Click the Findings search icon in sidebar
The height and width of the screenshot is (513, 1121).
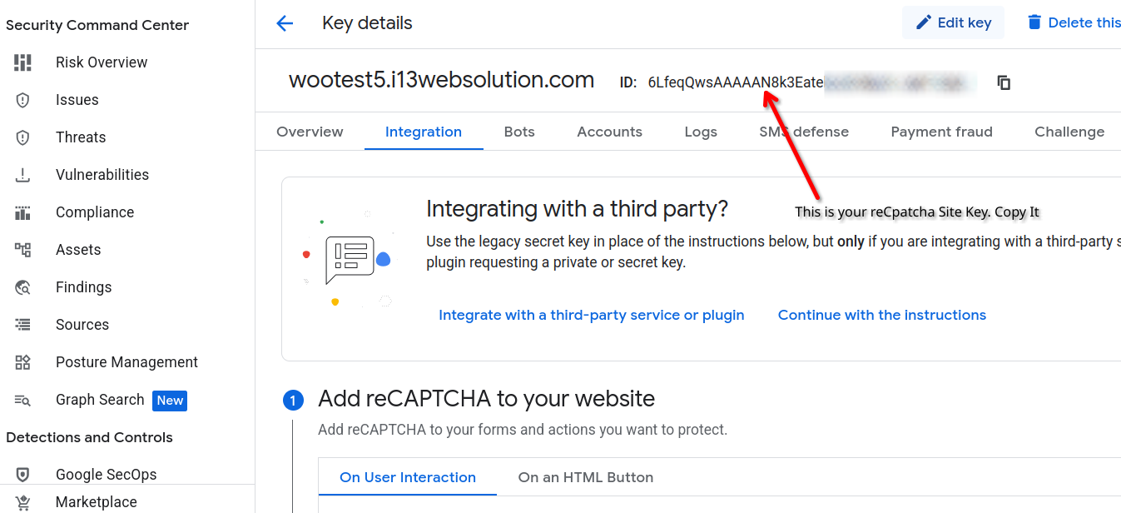point(23,287)
